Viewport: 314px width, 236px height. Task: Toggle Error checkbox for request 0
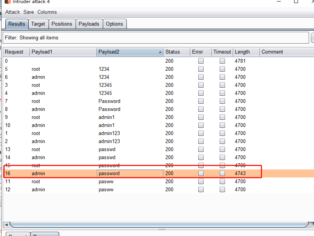(201, 61)
